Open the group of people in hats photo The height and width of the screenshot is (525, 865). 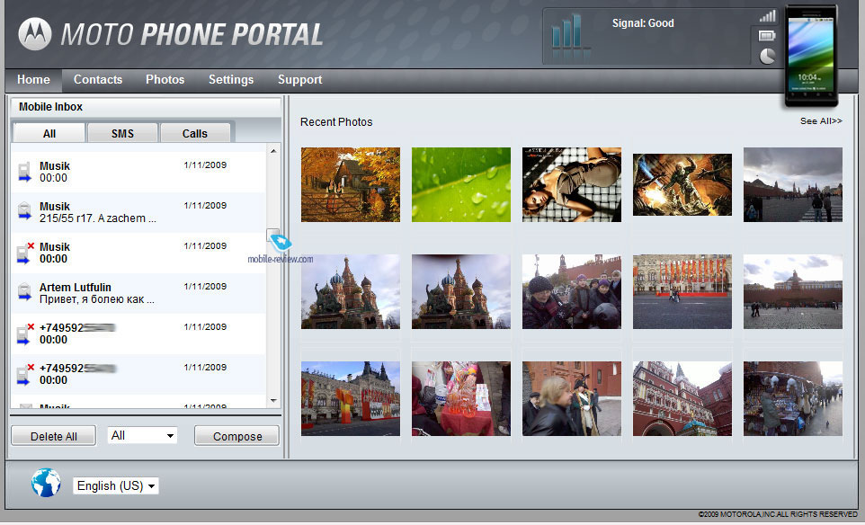coord(572,292)
